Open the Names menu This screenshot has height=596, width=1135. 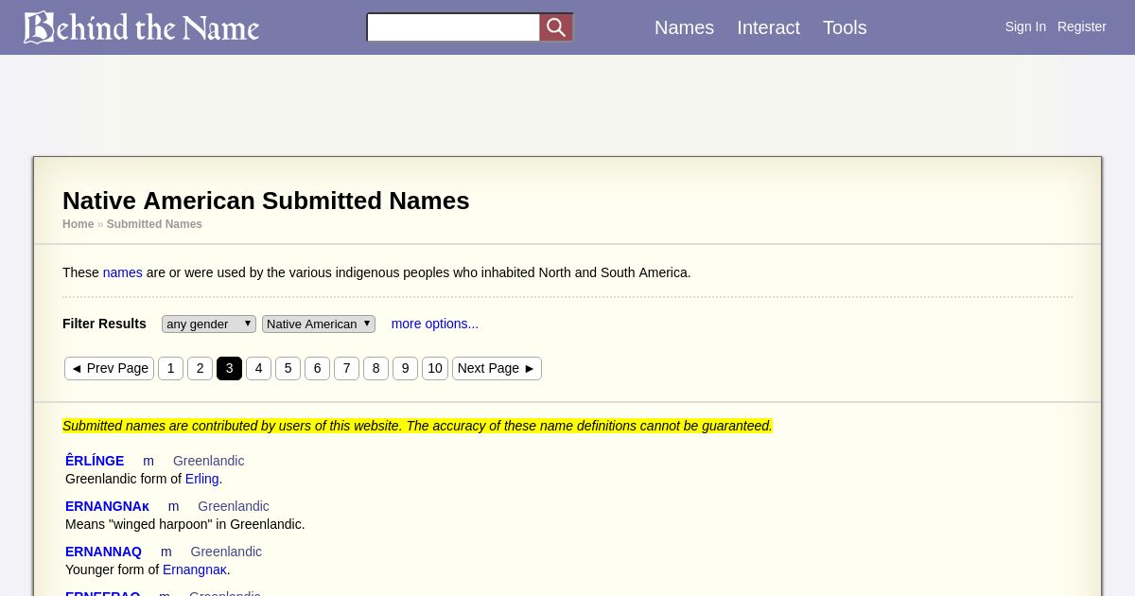pyautogui.click(x=684, y=27)
